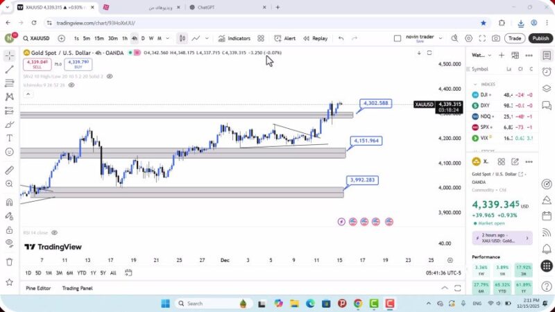Screen dimensions: 555x312
Task: Hide the SRv2 High/Low indicator
Action: [110, 76]
